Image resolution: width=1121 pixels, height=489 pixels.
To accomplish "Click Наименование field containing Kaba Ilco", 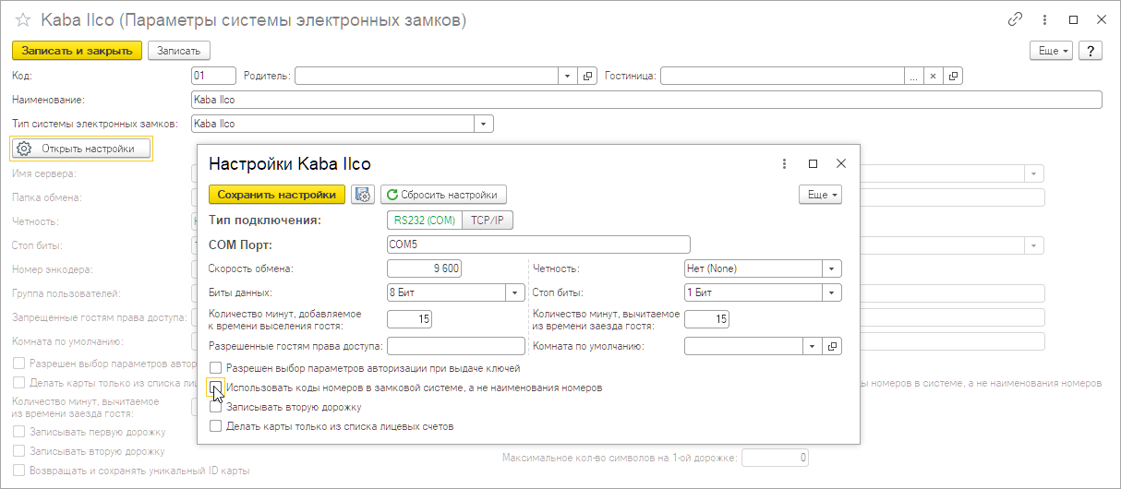I will (x=646, y=100).
